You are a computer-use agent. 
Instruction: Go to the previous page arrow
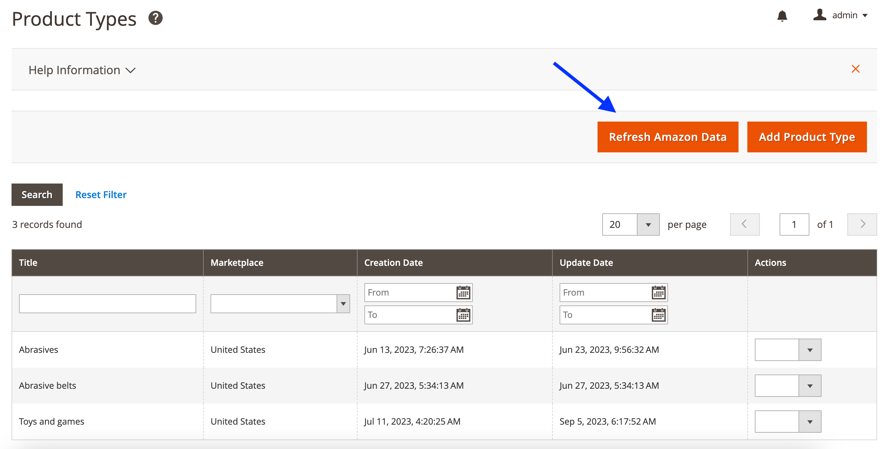(744, 224)
